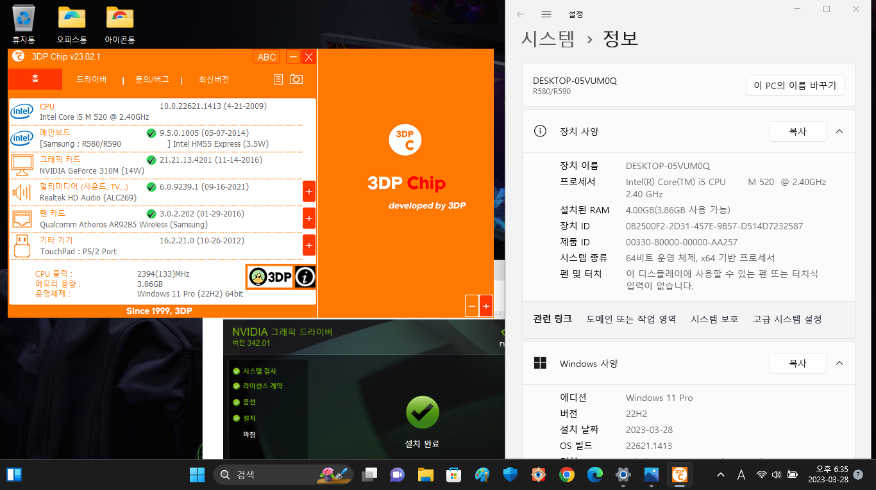The height and width of the screenshot is (490, 876).
Task: Expand the 랜 카드 row with its plus button
Action: [309, 218]
